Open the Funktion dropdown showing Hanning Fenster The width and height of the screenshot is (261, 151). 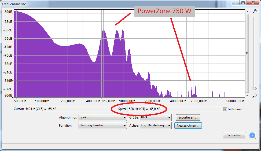(102, 126)
